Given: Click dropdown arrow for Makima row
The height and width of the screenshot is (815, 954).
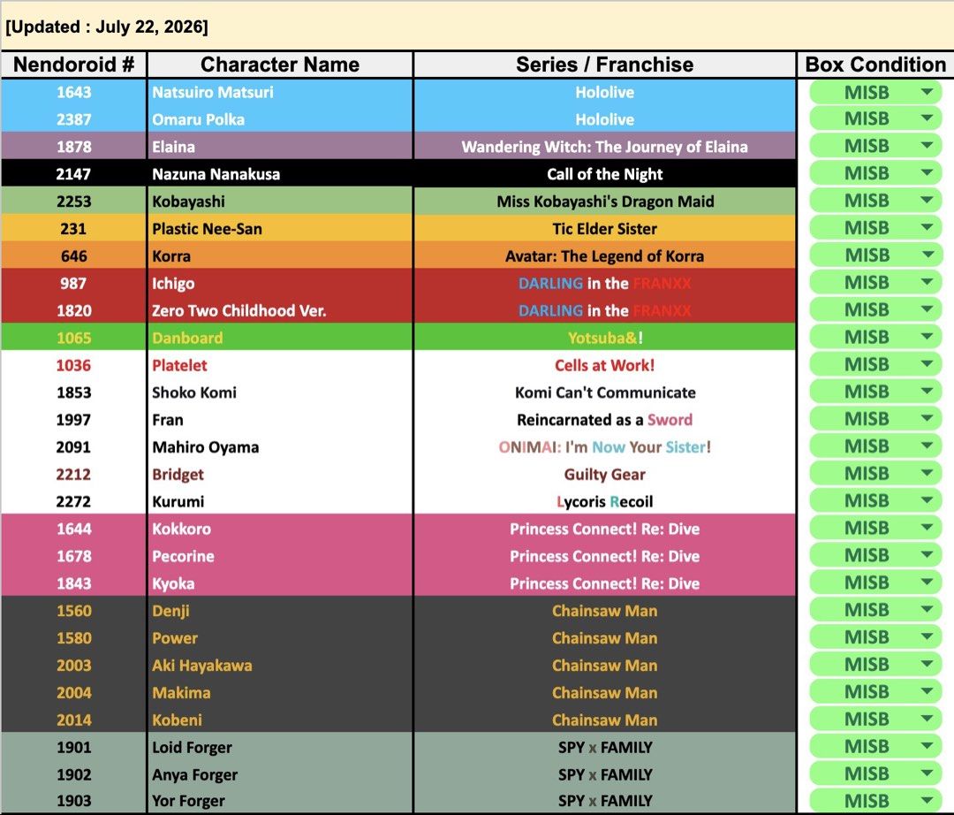Looking at the screenshot, I should [x=927, y=691].
